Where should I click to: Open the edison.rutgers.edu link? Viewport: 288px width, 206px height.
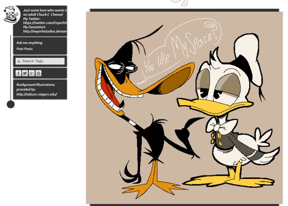[37, 94]
